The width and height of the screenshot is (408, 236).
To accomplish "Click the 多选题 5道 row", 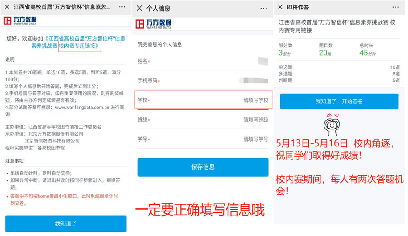I will coord(339,74).
